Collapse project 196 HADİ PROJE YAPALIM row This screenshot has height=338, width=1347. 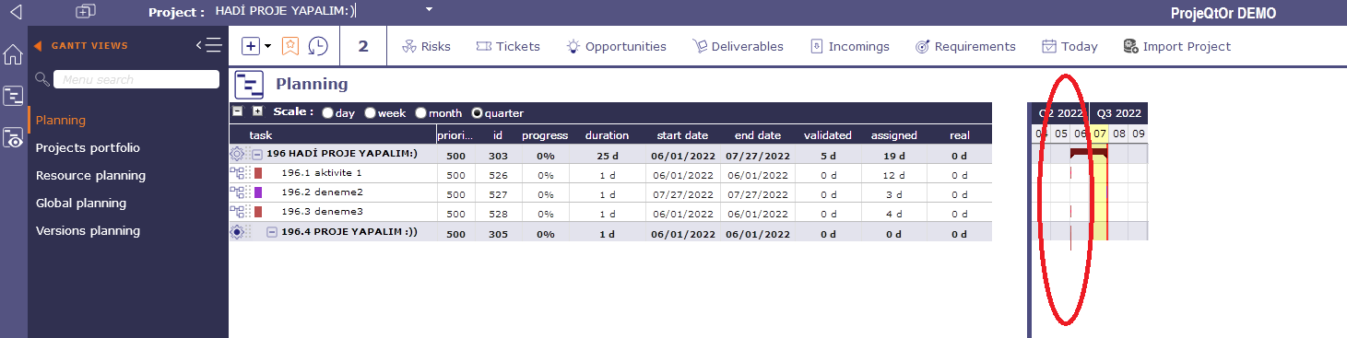pyautogui.click(x=257, y=155)
